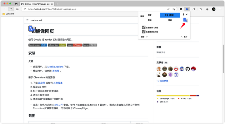Image resolution: width=225 pixels, height=124 pixels.
Task: Click the issues 170 open badge
Action: (x=74, y=45)
